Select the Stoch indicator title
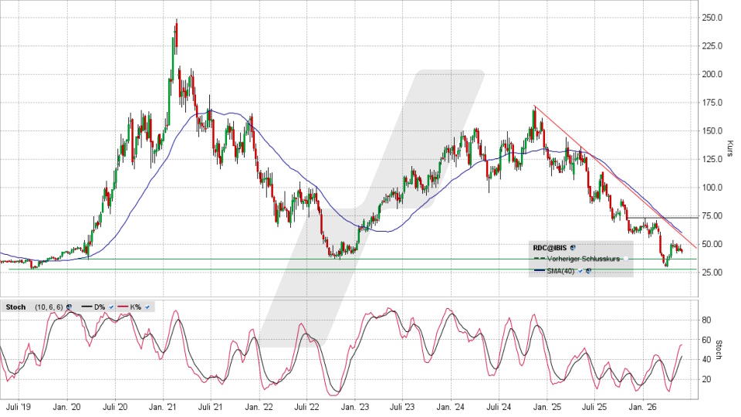The image size is (741, 417). click(x=15, y=307)
